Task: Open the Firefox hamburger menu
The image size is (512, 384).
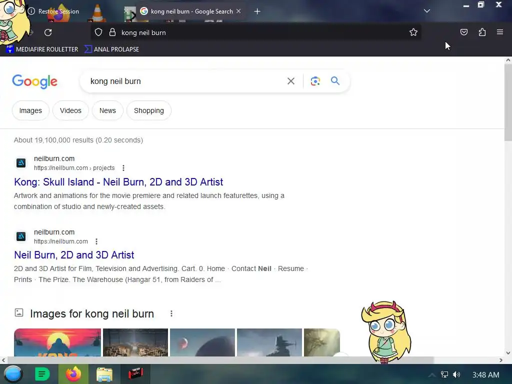Action: coord(499,32)
